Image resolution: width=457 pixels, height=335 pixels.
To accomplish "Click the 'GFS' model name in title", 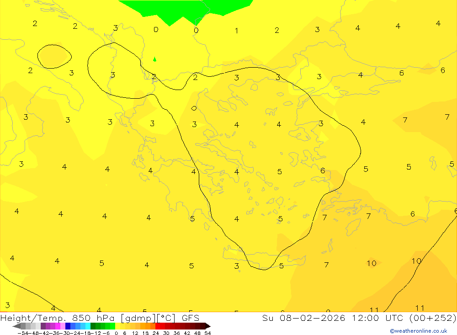I will point(191,318).
